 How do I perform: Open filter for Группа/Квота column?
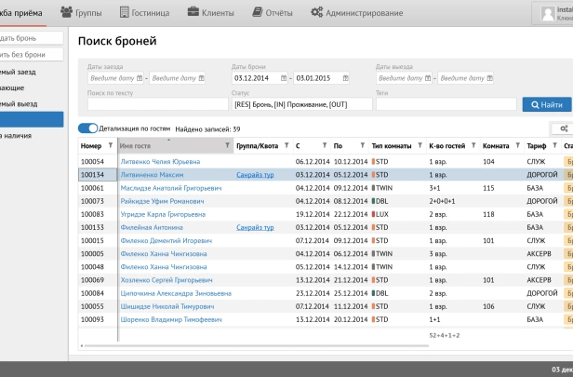(x=285, y=146)
